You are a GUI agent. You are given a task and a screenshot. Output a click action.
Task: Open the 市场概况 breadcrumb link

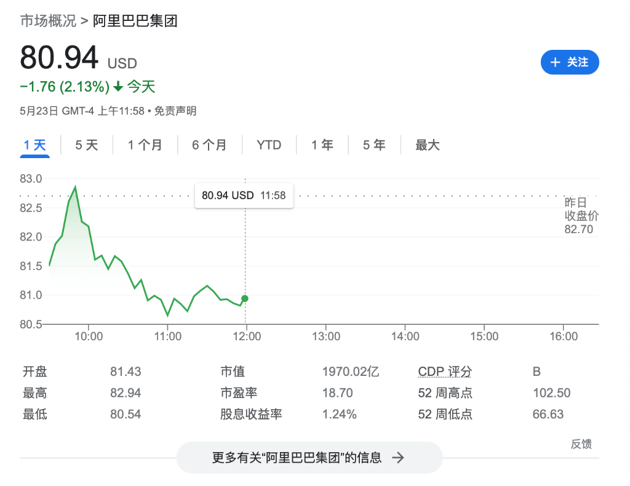48,21
